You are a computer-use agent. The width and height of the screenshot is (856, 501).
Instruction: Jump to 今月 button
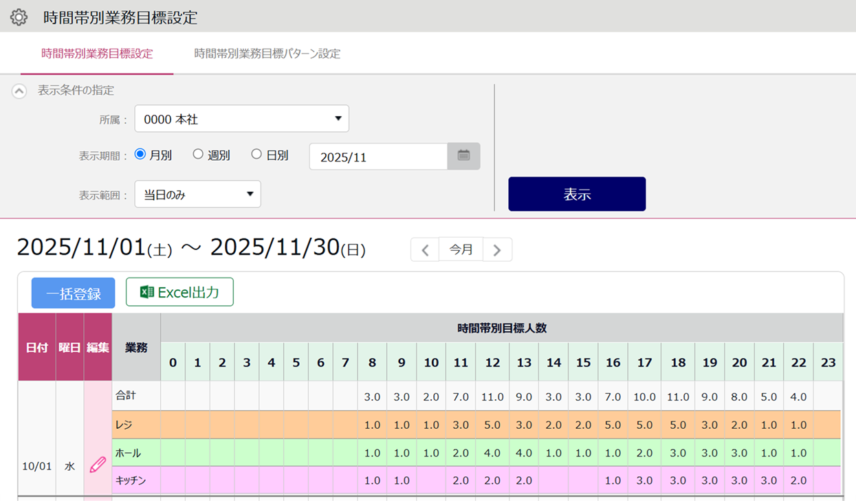(461, 249)
